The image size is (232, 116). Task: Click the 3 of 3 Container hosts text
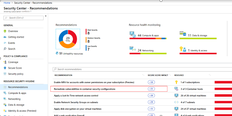click(192, 89)
